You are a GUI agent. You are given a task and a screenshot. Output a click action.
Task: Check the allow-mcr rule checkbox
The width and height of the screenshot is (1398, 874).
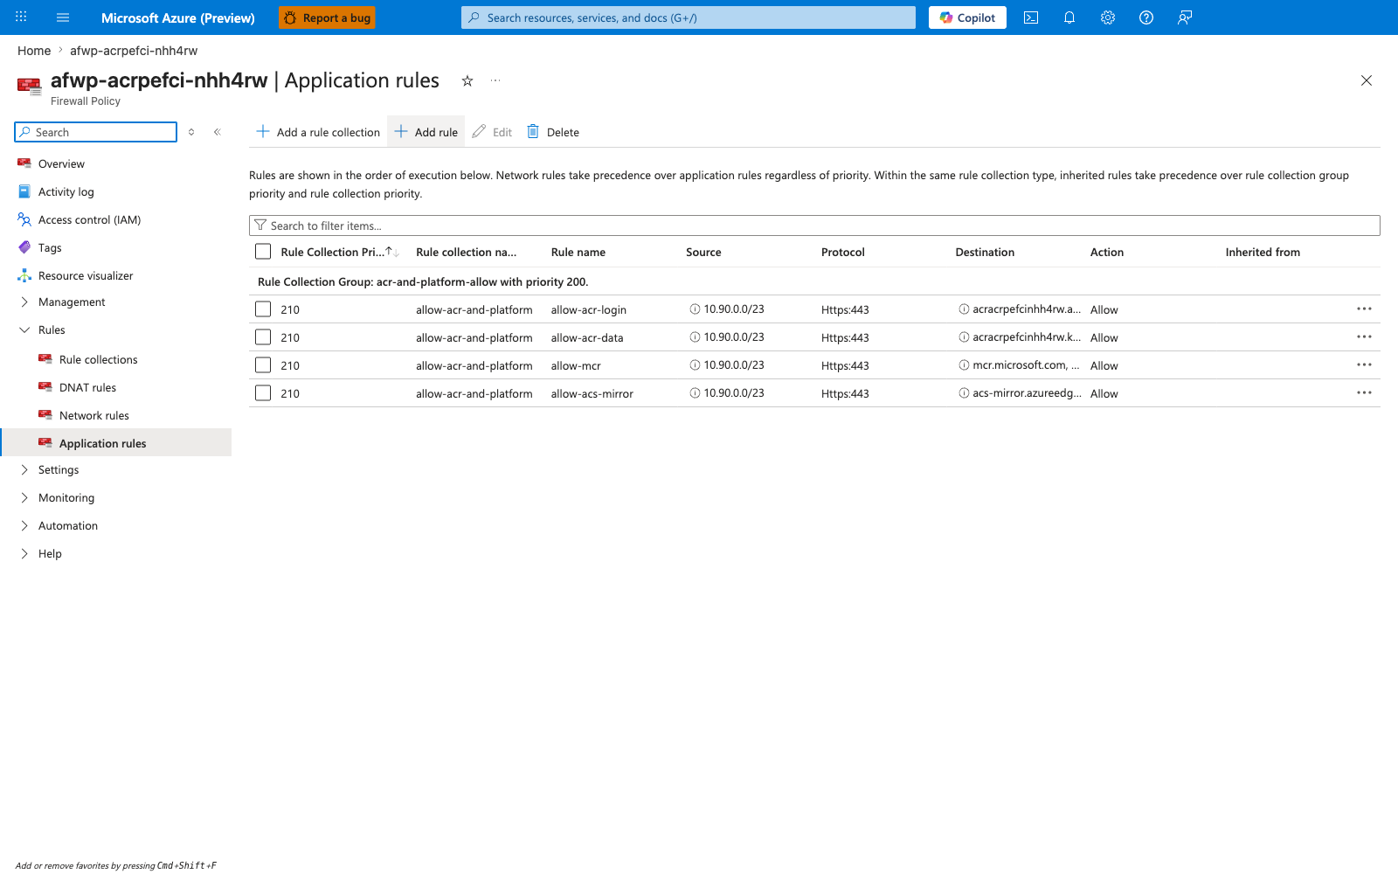pos(263,365)
